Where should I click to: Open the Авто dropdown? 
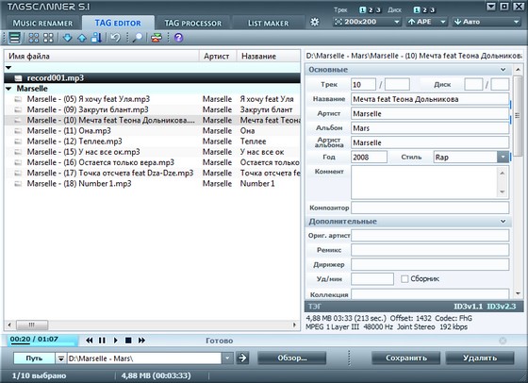(x=487, y=22)
